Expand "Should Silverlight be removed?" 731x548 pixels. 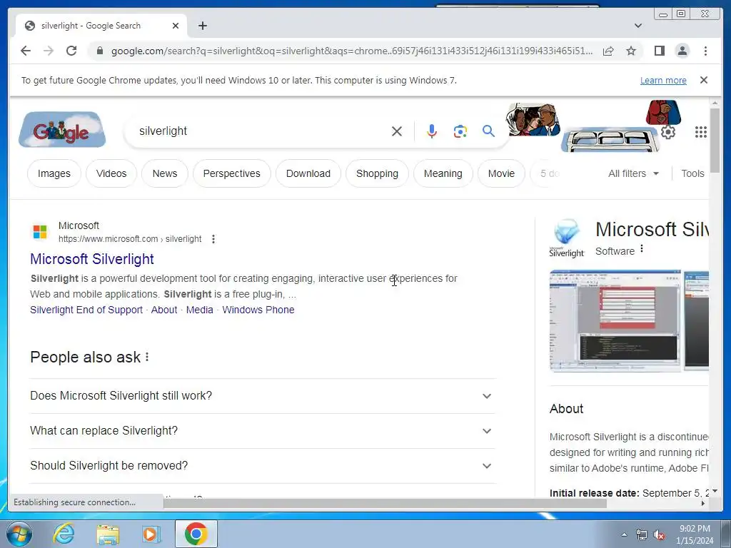263,465
